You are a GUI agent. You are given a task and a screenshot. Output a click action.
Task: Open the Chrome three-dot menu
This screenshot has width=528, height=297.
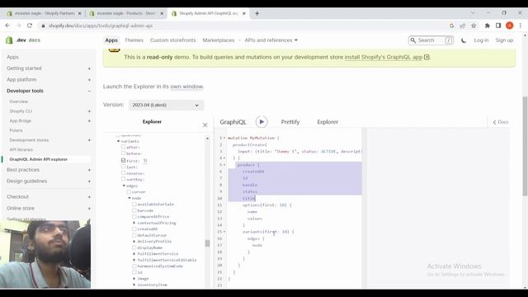click(521, 26)
